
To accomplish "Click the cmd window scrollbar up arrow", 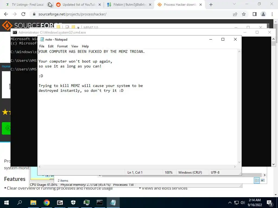I will 273,39.
